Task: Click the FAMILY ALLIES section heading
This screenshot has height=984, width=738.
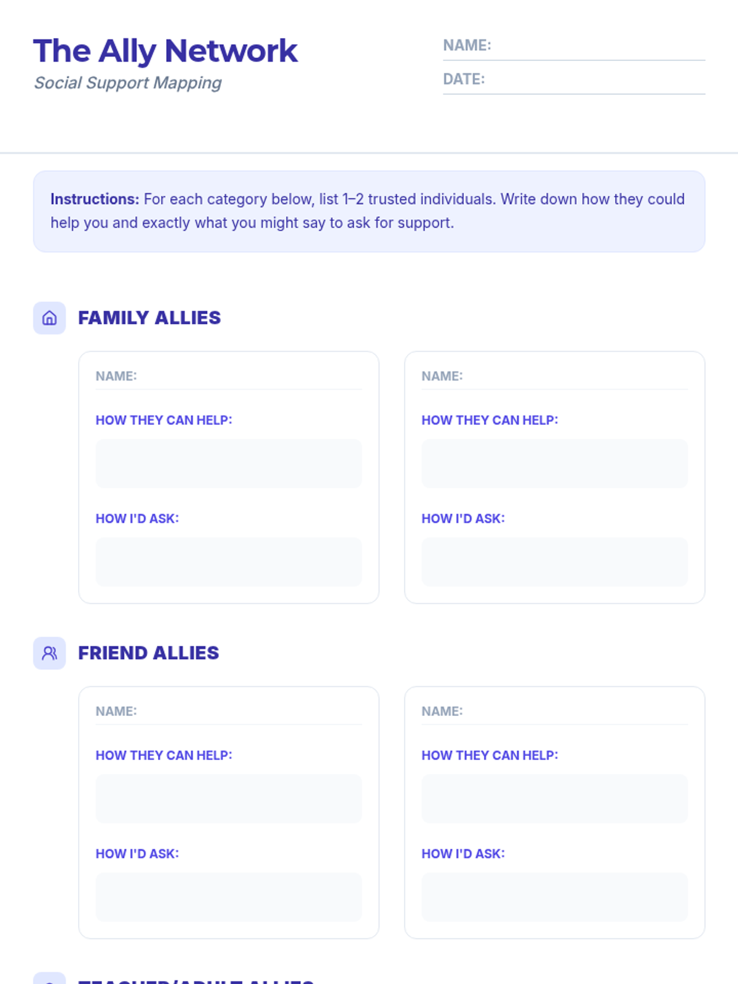Action: [149, 318]
